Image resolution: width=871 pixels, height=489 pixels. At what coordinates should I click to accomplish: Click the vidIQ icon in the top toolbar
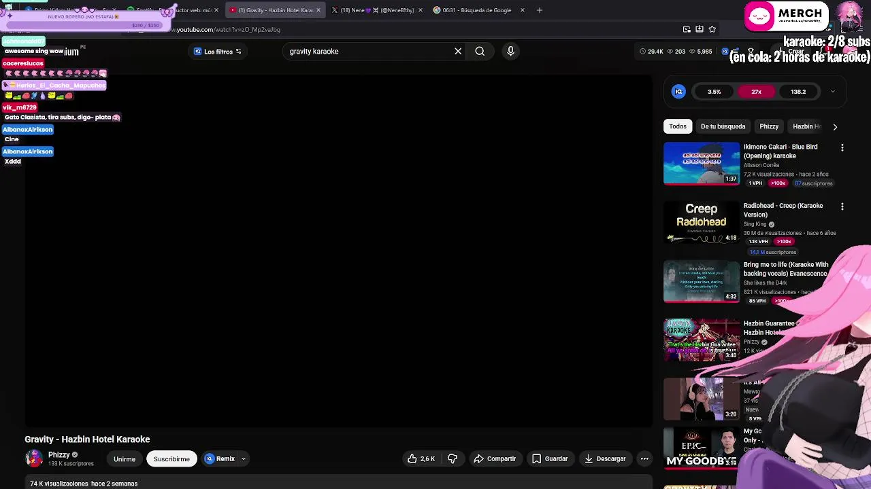tap(725, 52)
